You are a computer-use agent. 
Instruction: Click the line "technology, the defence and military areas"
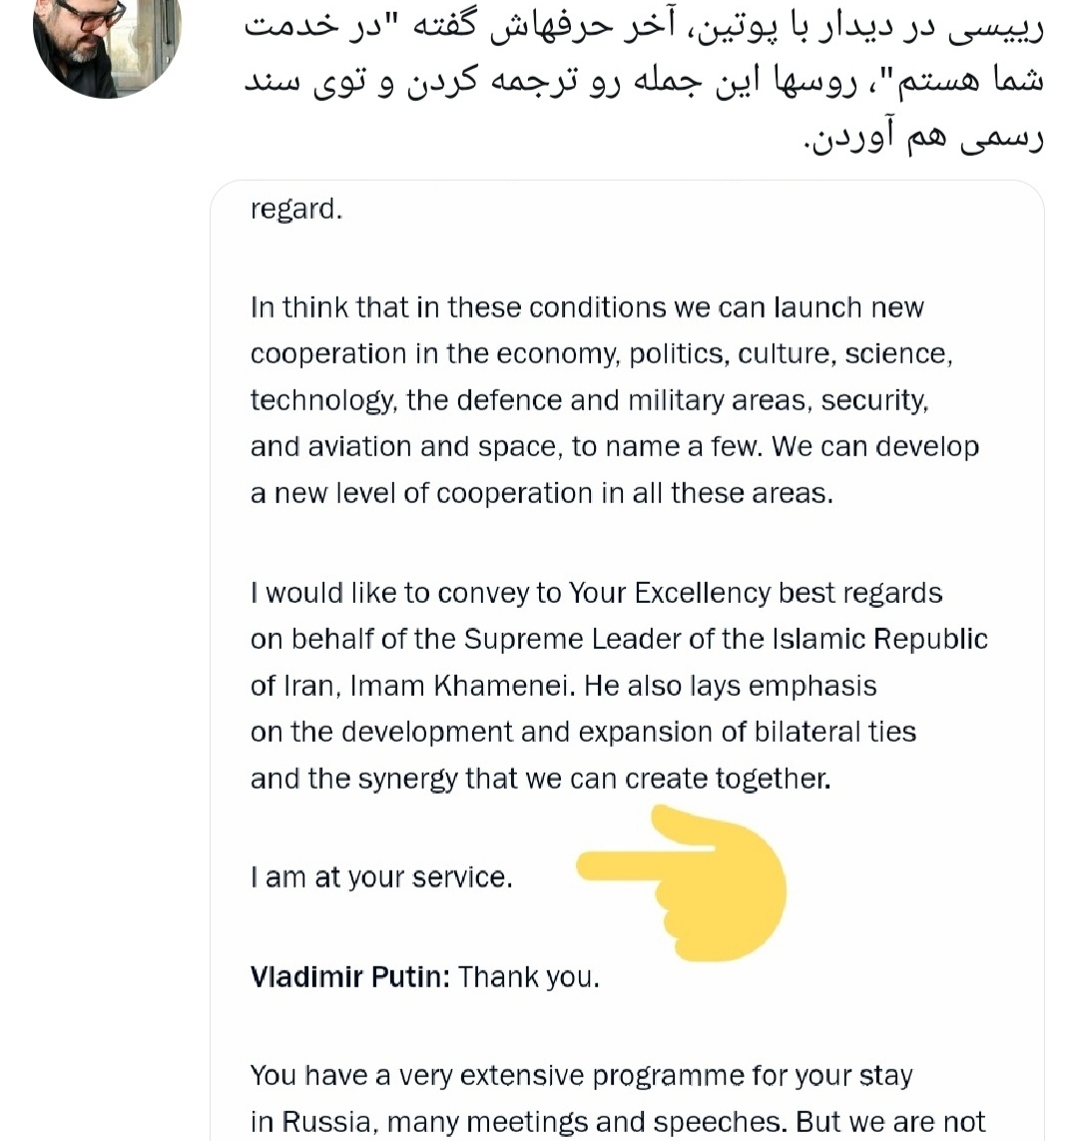[590, 400]
